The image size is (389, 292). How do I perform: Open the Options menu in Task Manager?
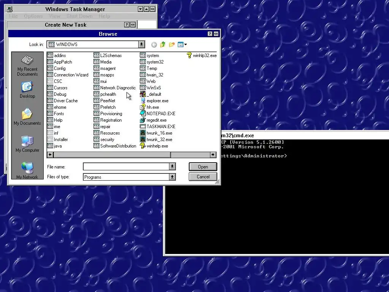point(33,16)
